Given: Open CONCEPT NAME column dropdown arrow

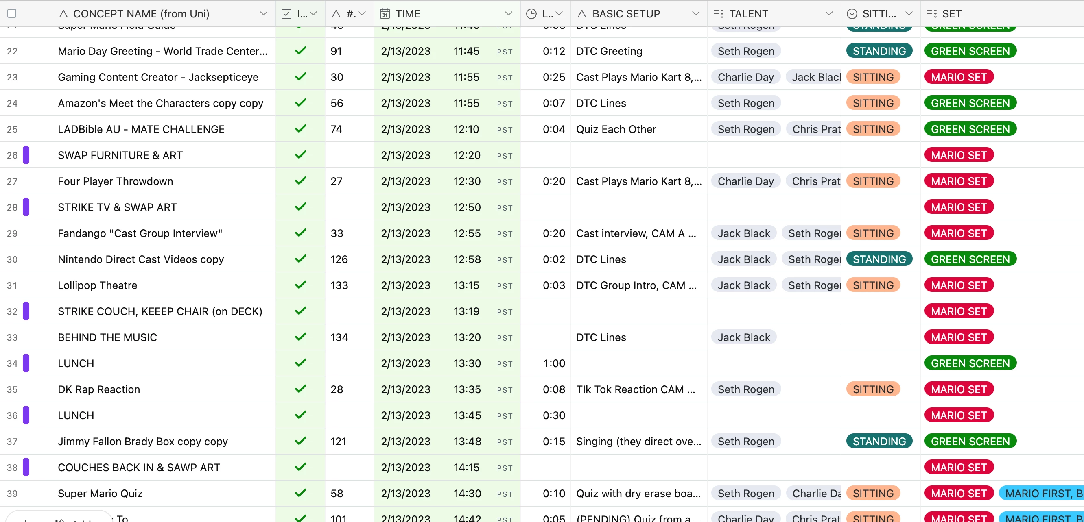Looking at the screenshot, I should pos(263,14).
